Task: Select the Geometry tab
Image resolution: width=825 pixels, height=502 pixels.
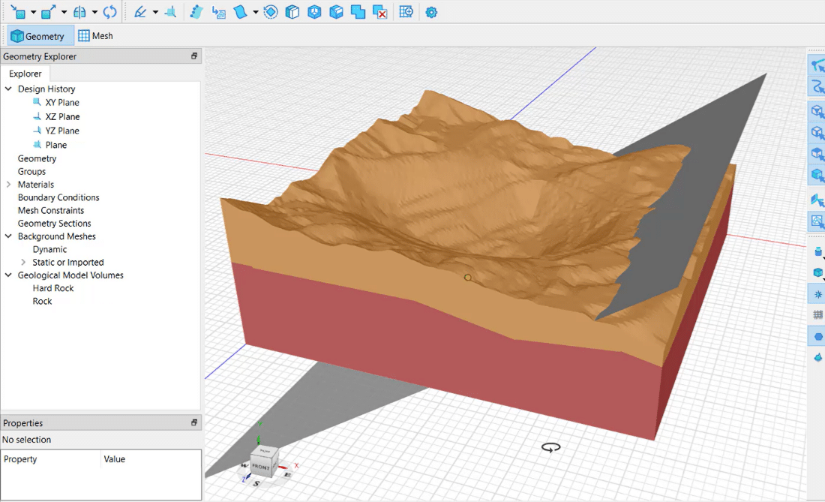Action: (x=40, y=35)
